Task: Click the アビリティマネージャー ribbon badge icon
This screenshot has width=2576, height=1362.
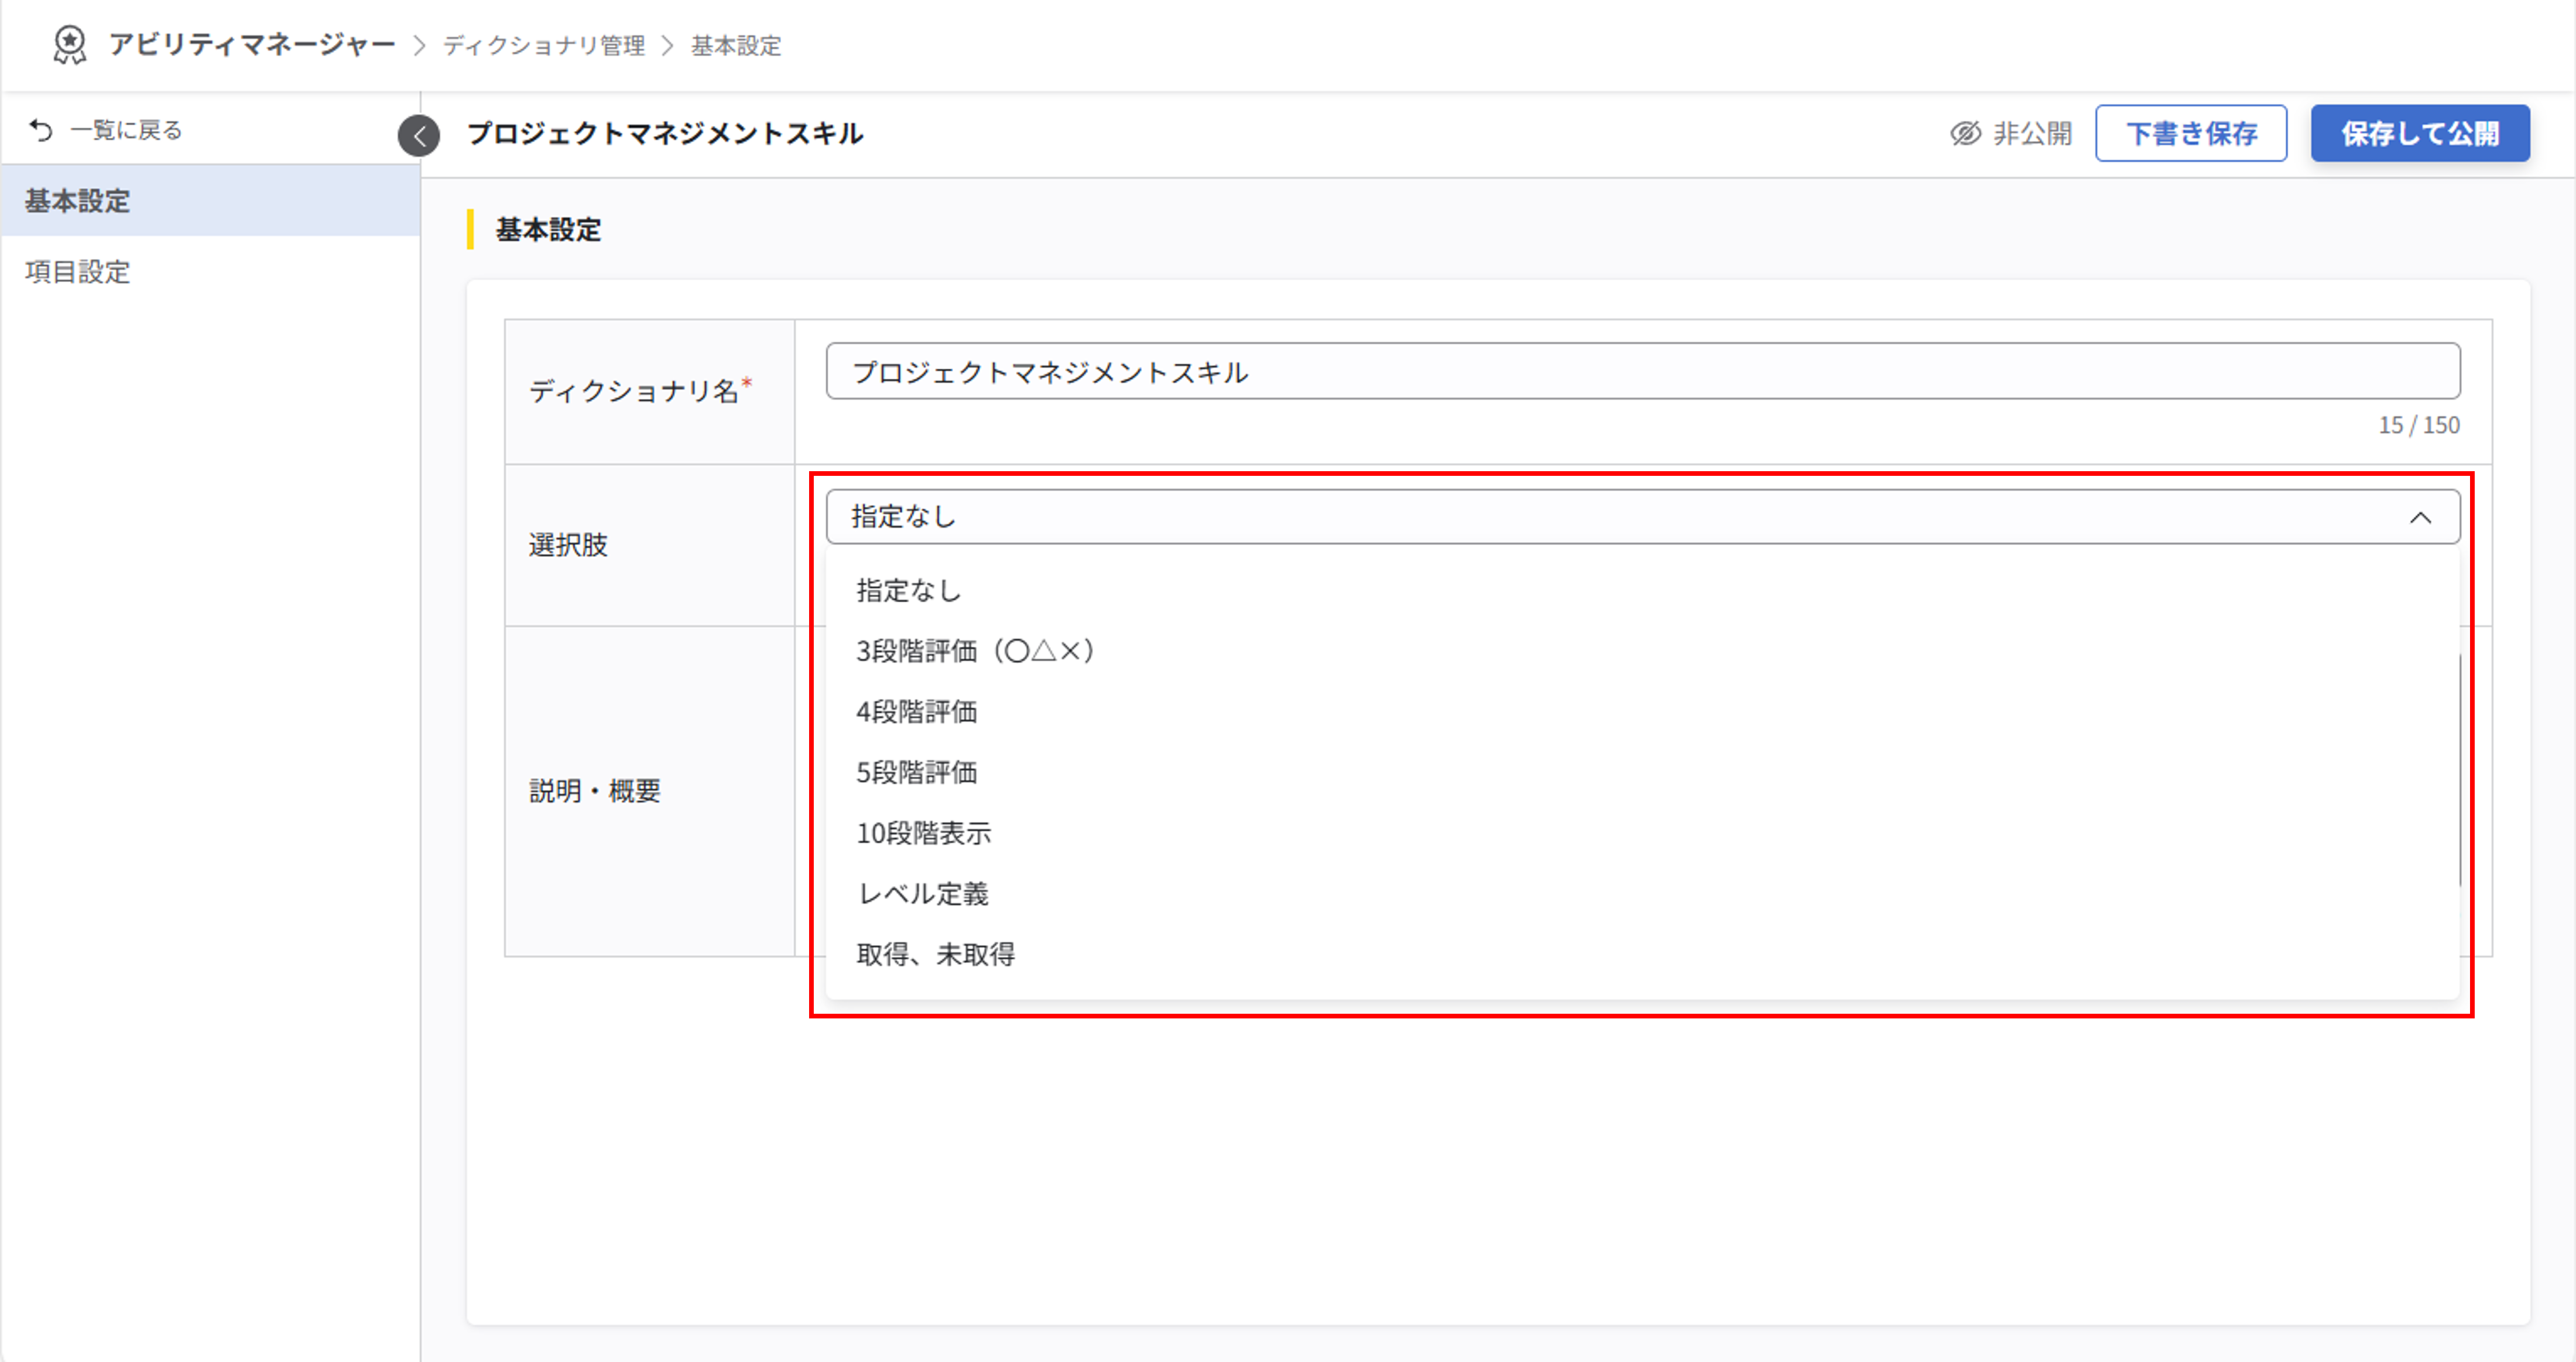Action: 70,44
